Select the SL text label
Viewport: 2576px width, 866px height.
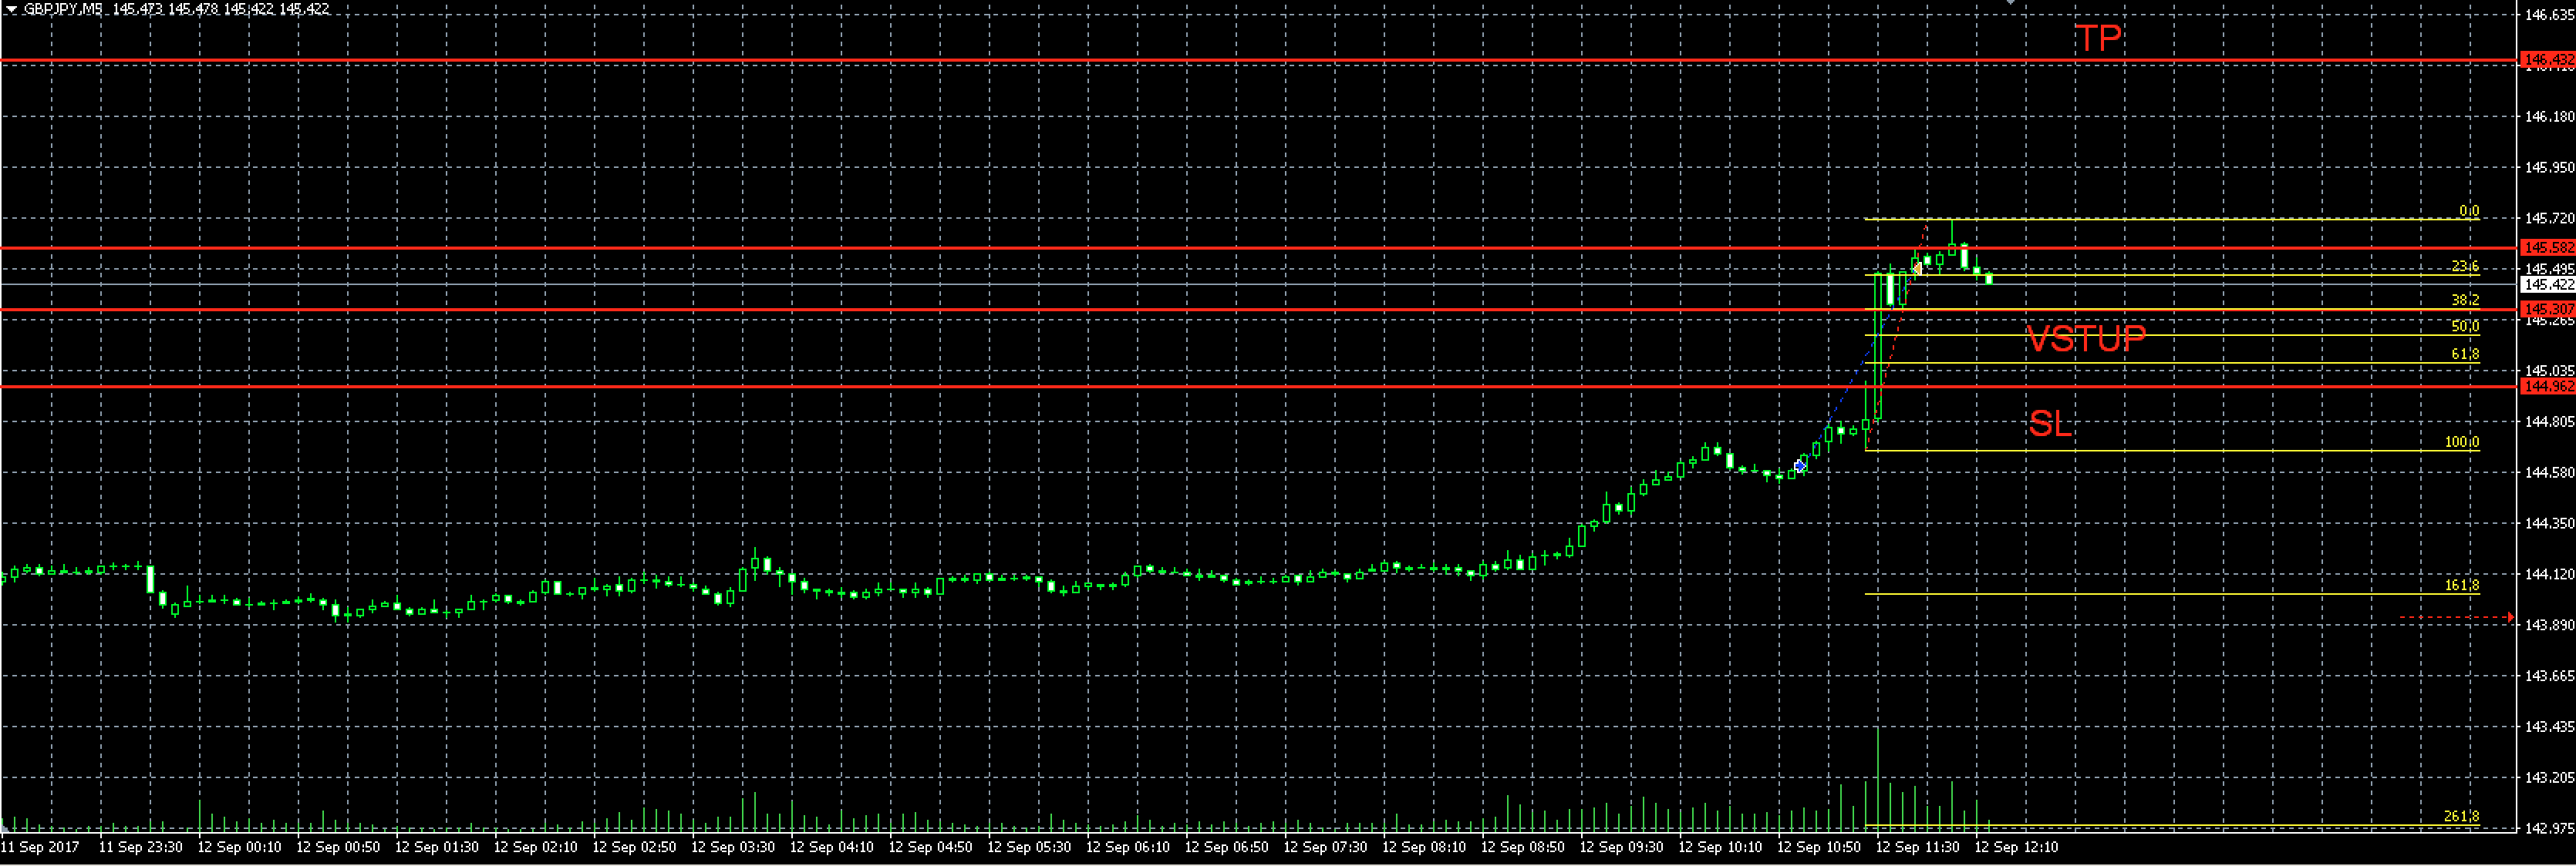click(2050, 425)
